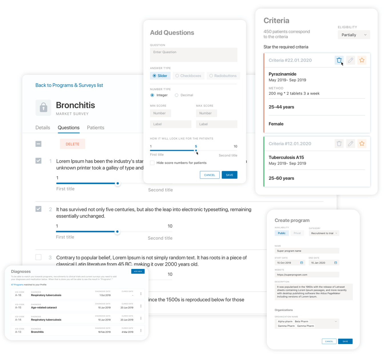Click the Enter Question text field

(x=193, y=55)
